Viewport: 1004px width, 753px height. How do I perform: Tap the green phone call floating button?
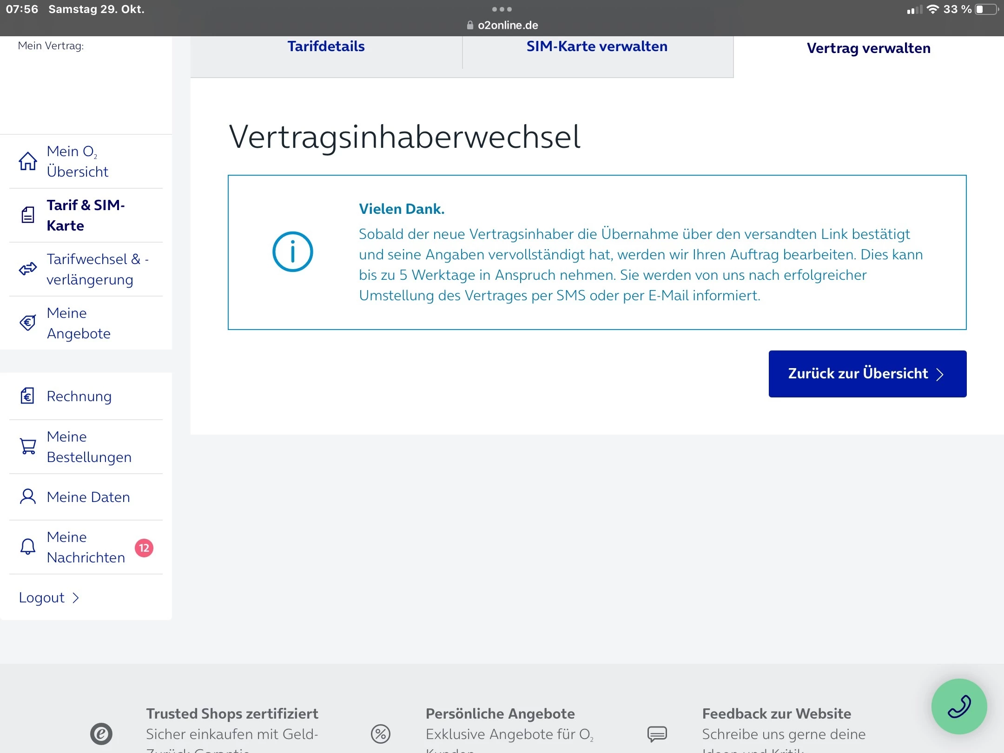click(959, 706)
